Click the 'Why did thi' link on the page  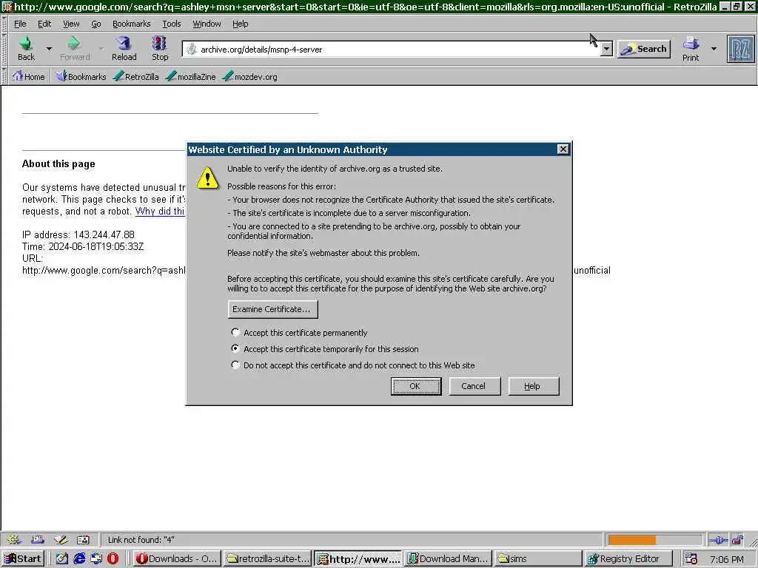click(x=160, y=211)
